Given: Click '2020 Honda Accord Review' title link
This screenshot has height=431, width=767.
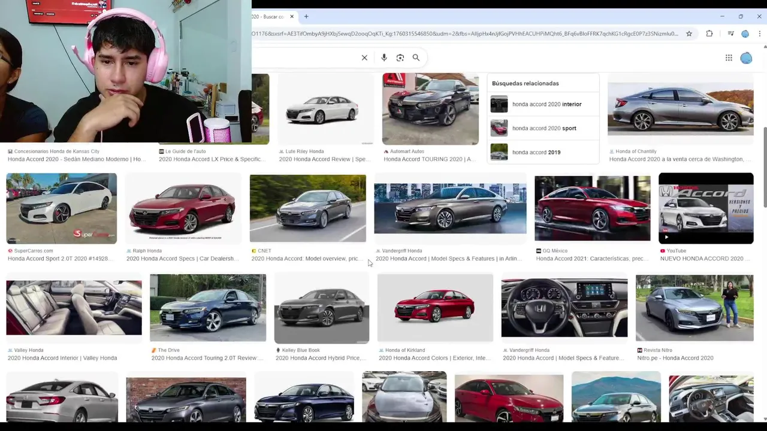Looking at the screenshot, I should pos(322,159).
